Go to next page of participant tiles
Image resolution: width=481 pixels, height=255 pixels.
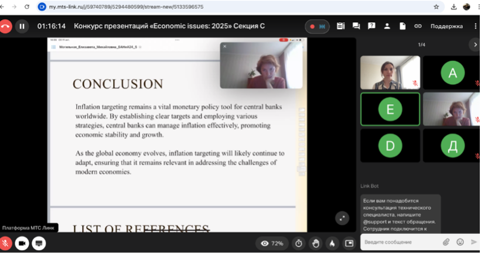point(475,45)
